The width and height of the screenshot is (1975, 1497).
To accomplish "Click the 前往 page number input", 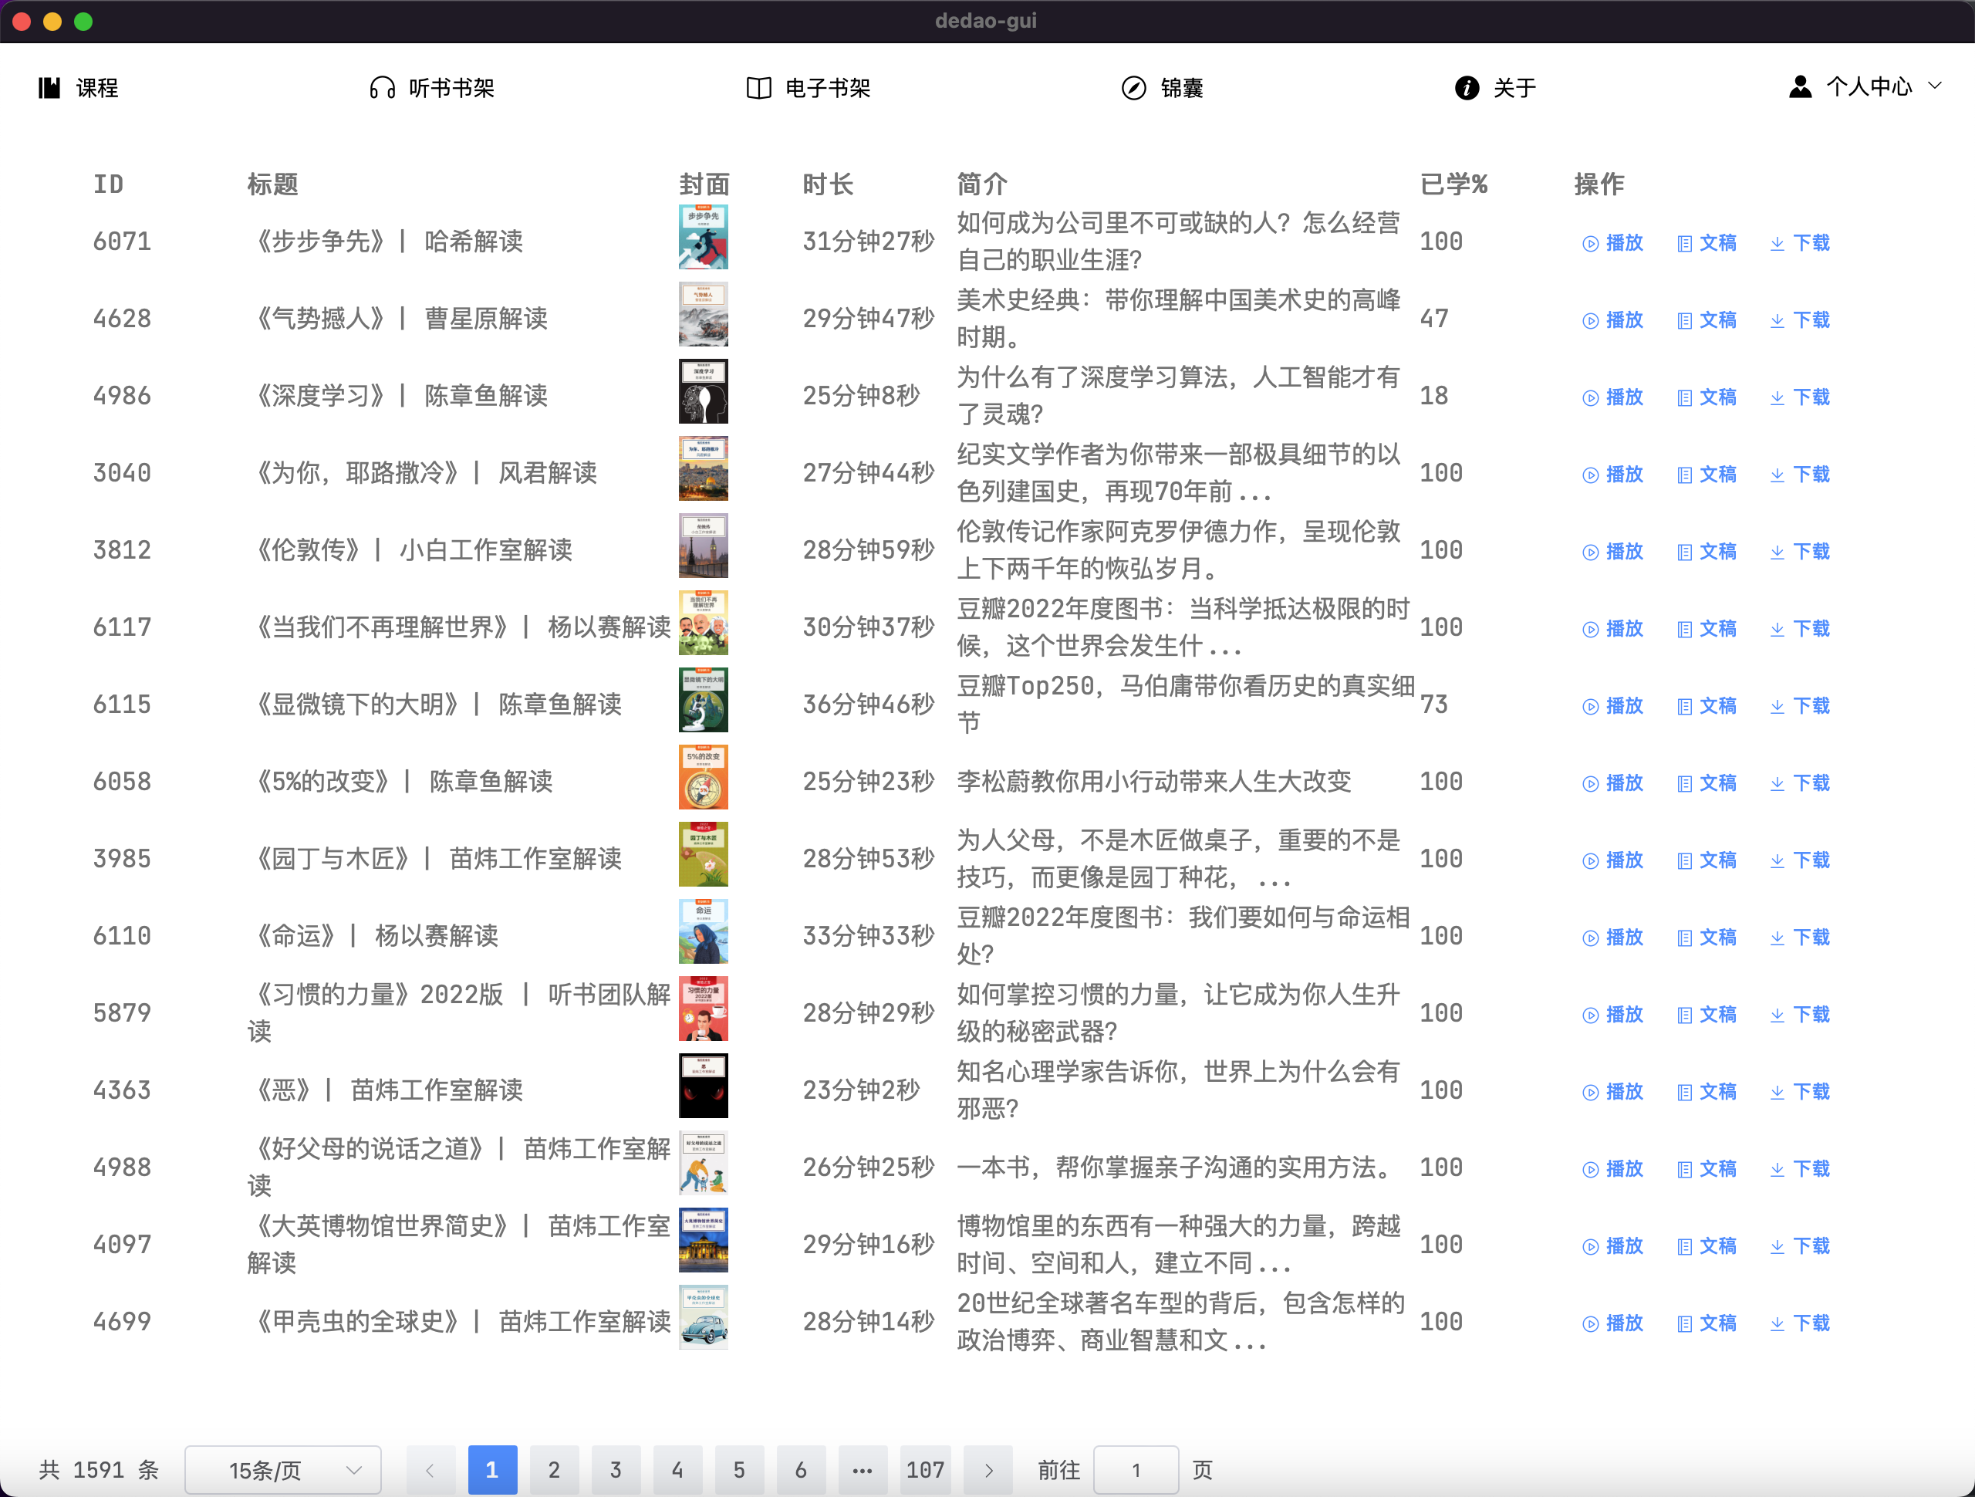I will click(x=1135, y=1469).
